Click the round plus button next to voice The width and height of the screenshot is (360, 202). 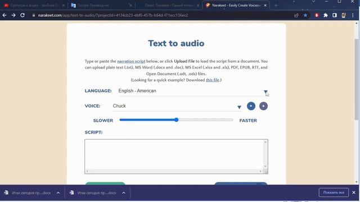tap(263, 106)
